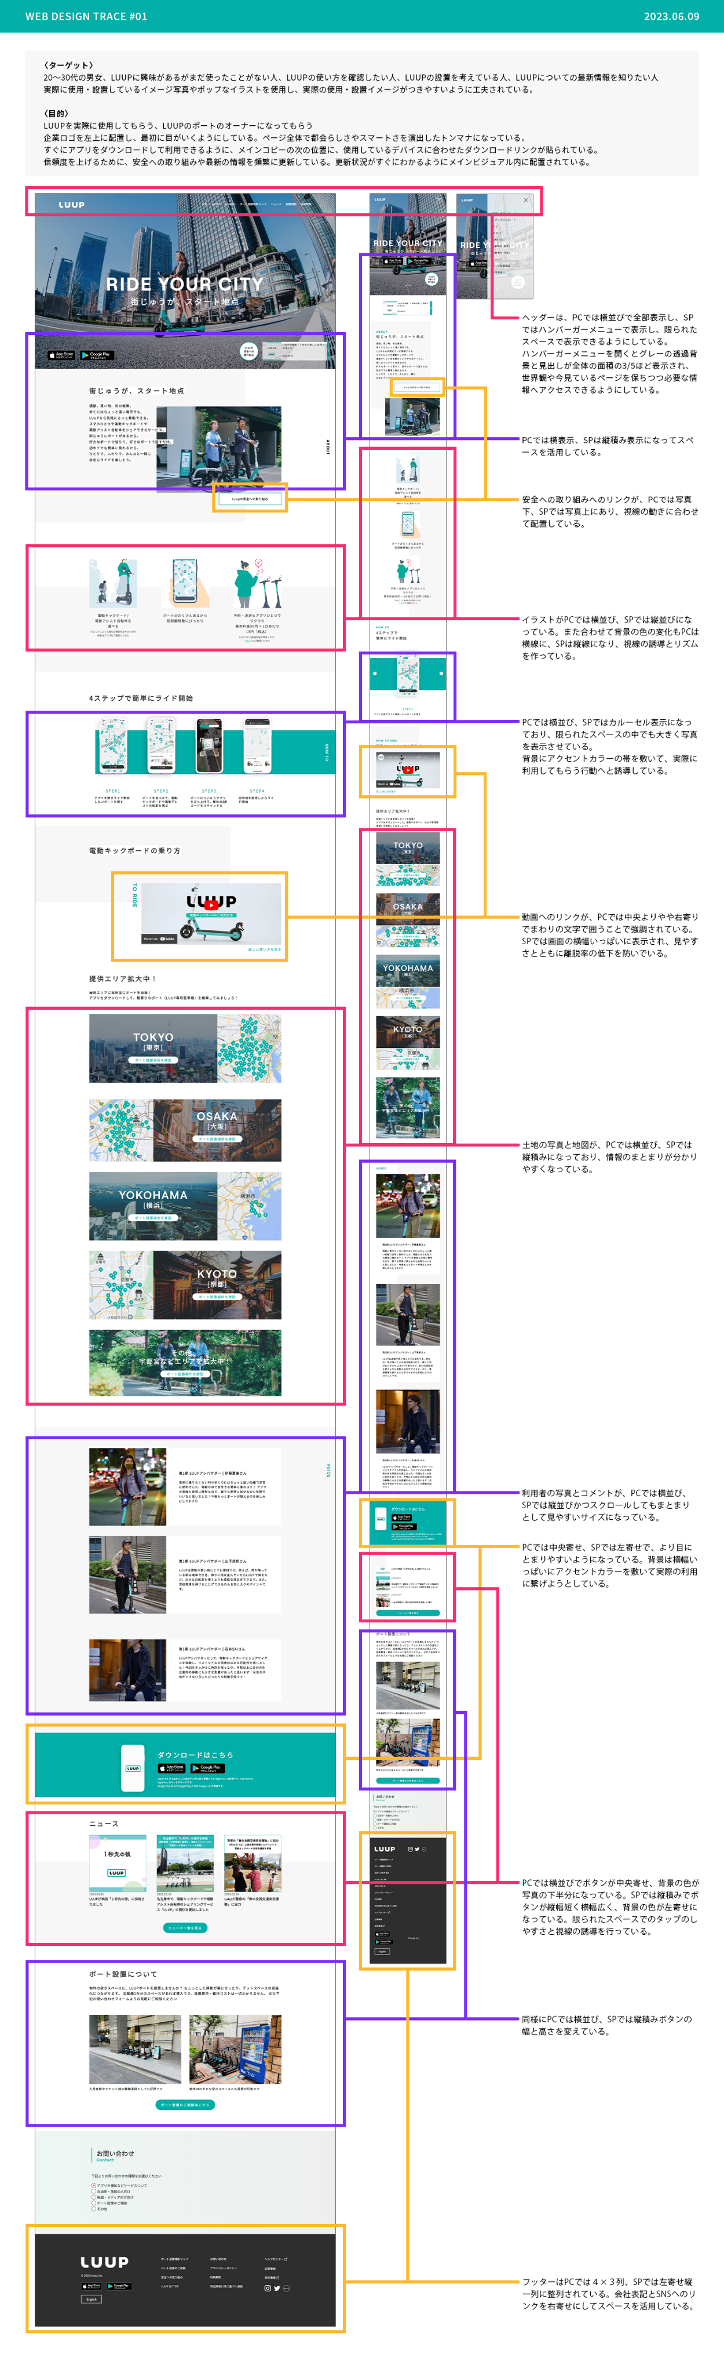724x2369 pixels.
Task: Close the mobile hamburger menu with X
Action: [525, 199]
